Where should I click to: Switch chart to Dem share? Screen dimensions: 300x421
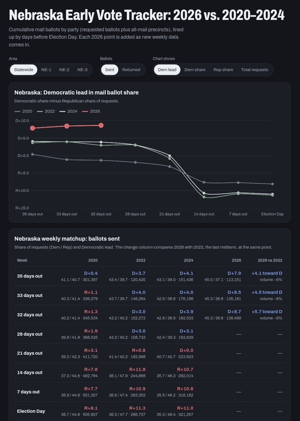195,70
